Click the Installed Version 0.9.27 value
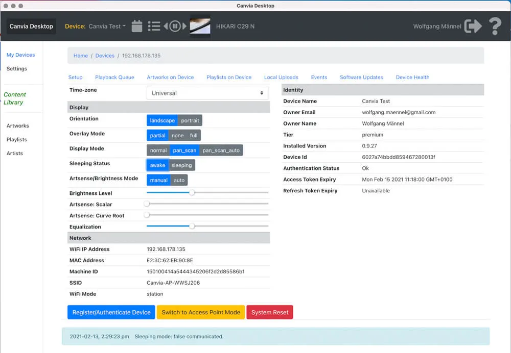This screenshot has height=353, width=511. (369, 146)
